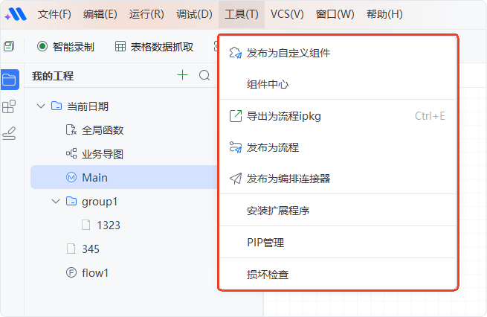487x317 pixels.
Task: Select the Main flow in tree
Action: (x=95, y=177)
